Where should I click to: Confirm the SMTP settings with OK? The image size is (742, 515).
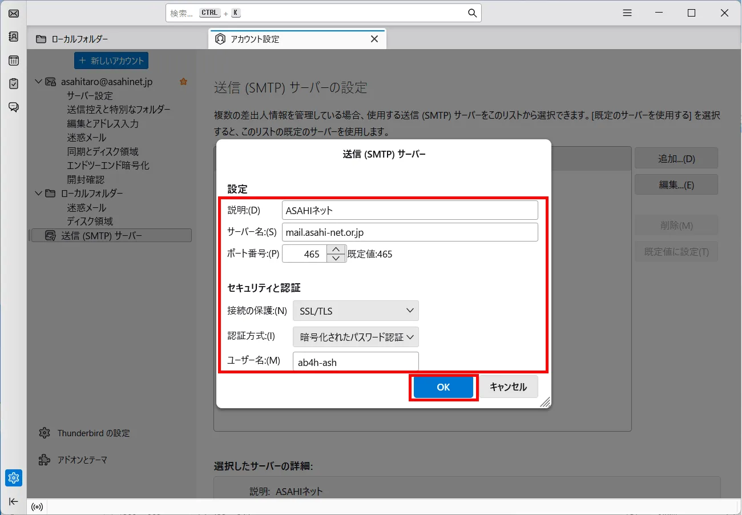443,387
